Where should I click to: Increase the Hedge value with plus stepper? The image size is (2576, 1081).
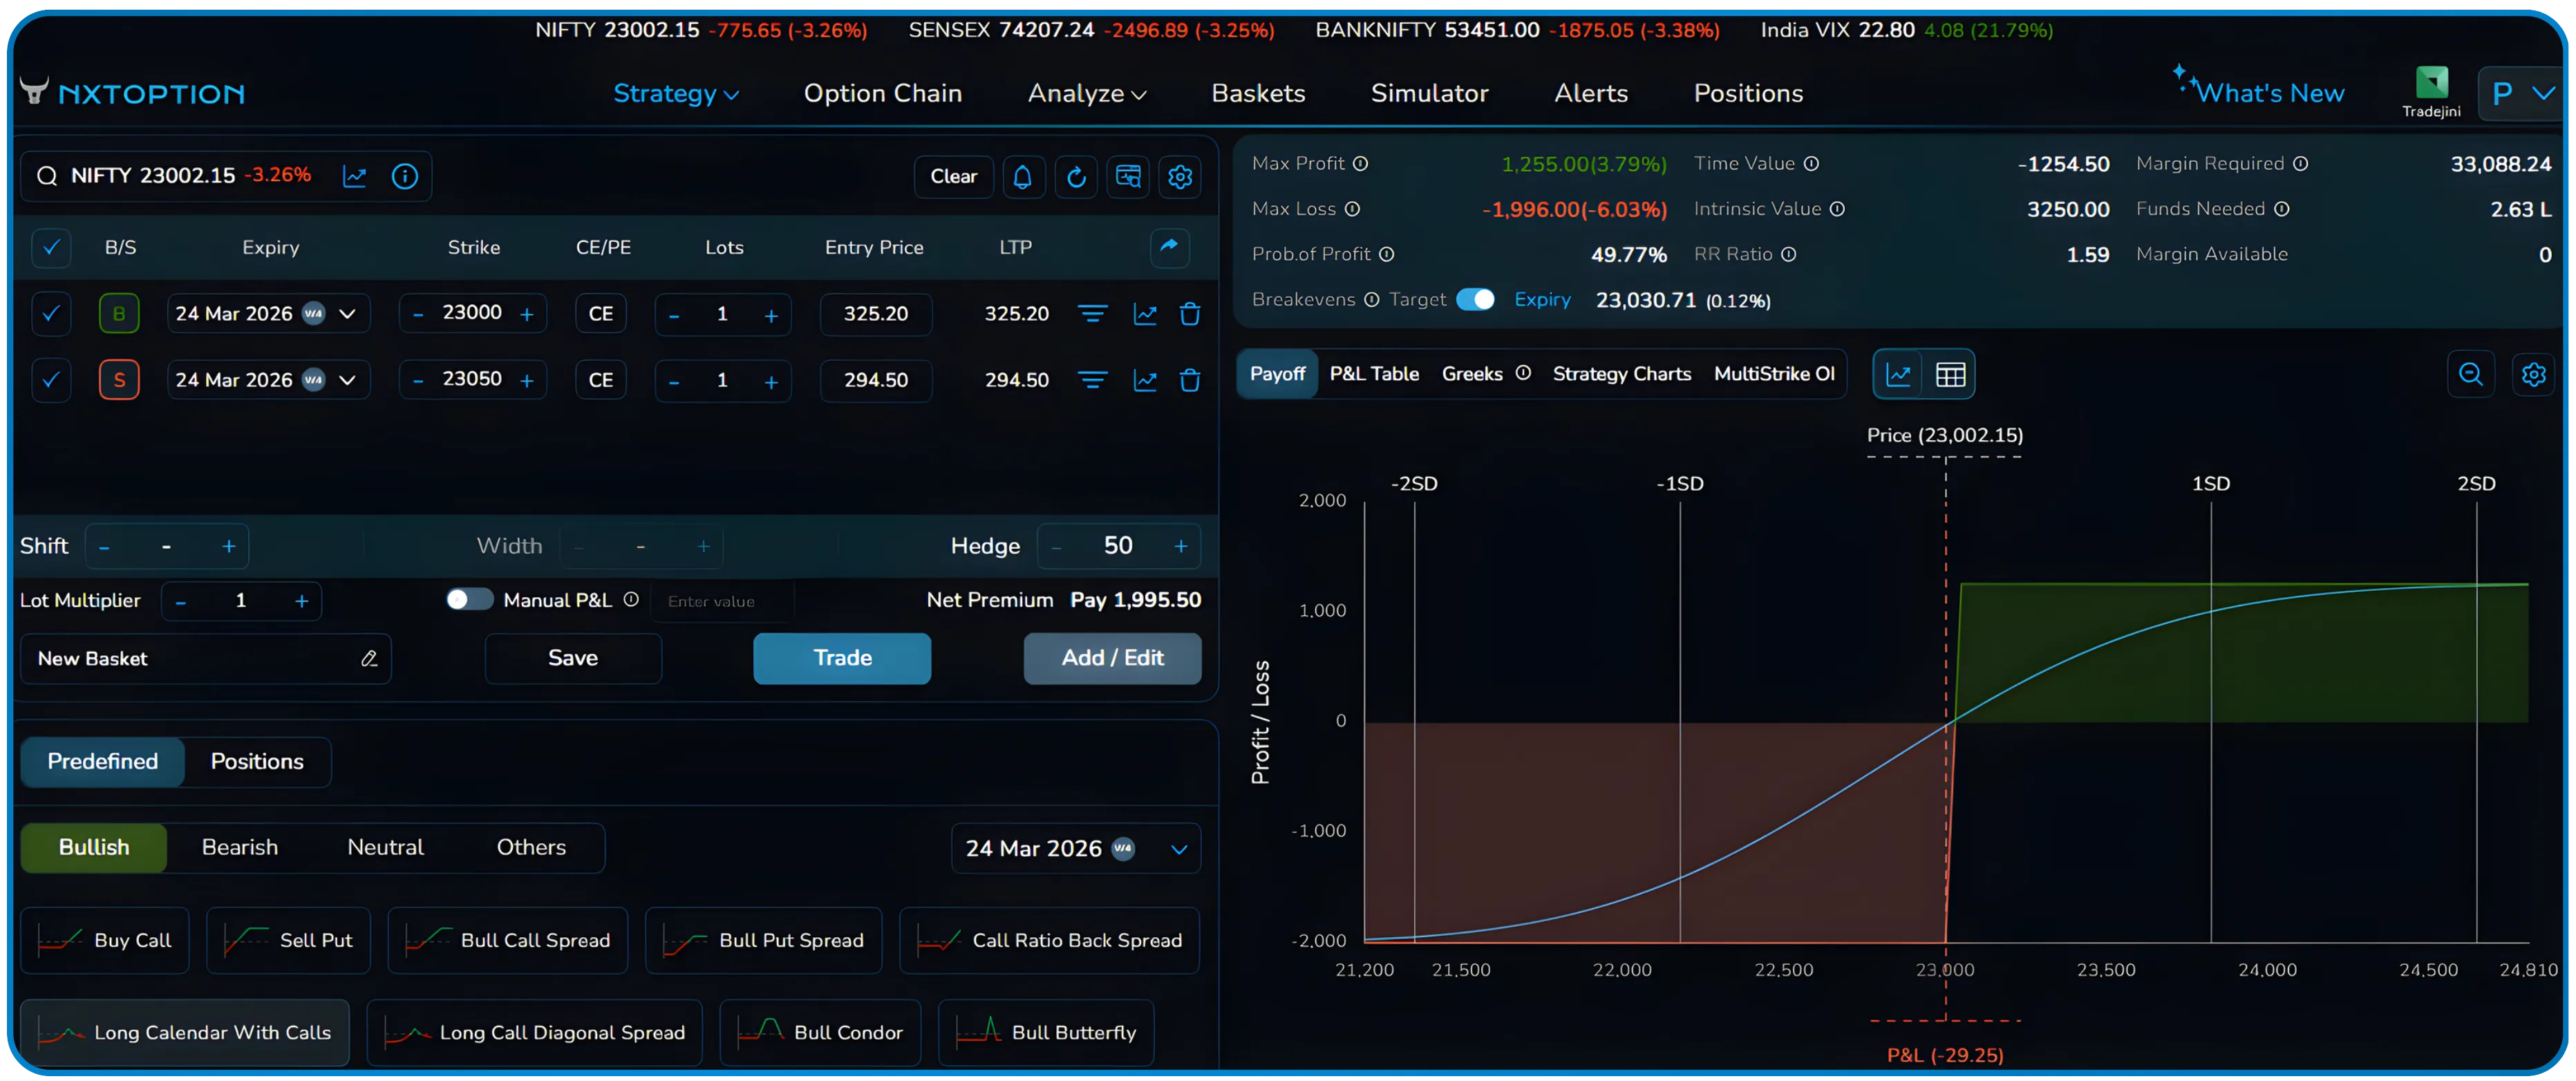(x=1180, y=546)
